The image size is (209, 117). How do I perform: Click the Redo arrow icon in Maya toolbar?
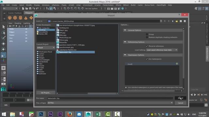coord(37,8)
